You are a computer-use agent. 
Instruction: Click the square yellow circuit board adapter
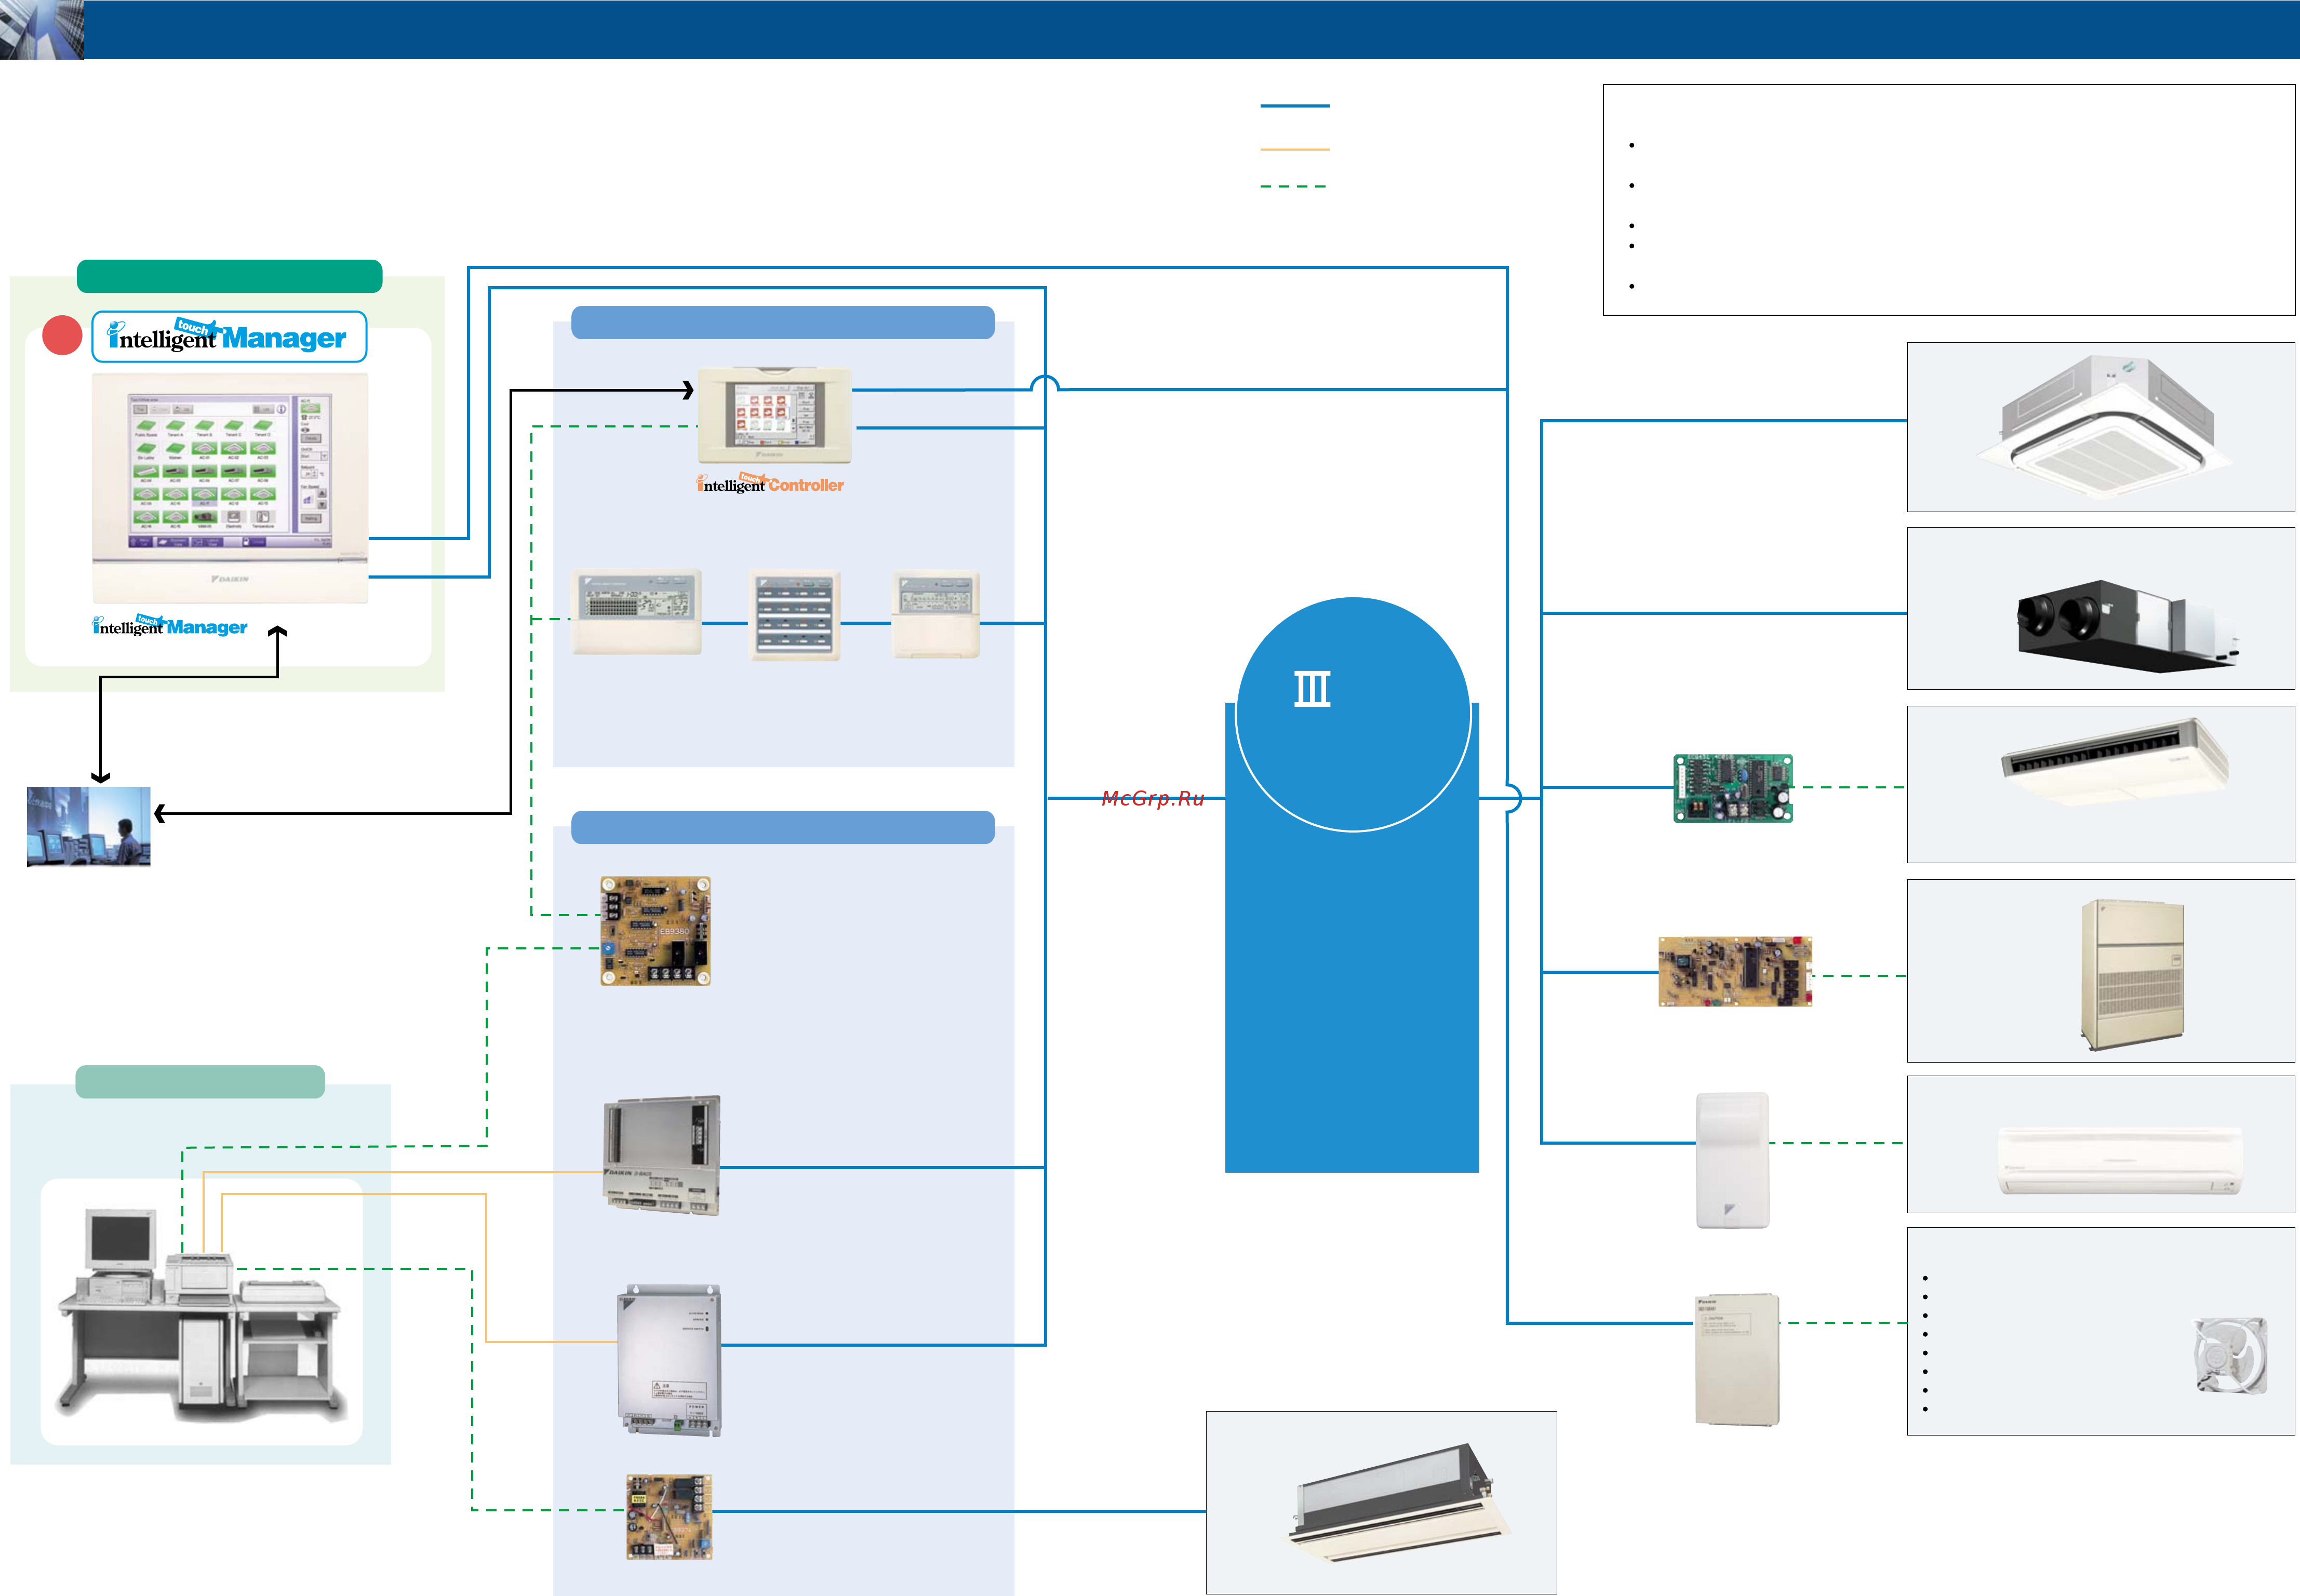(656, 931)
